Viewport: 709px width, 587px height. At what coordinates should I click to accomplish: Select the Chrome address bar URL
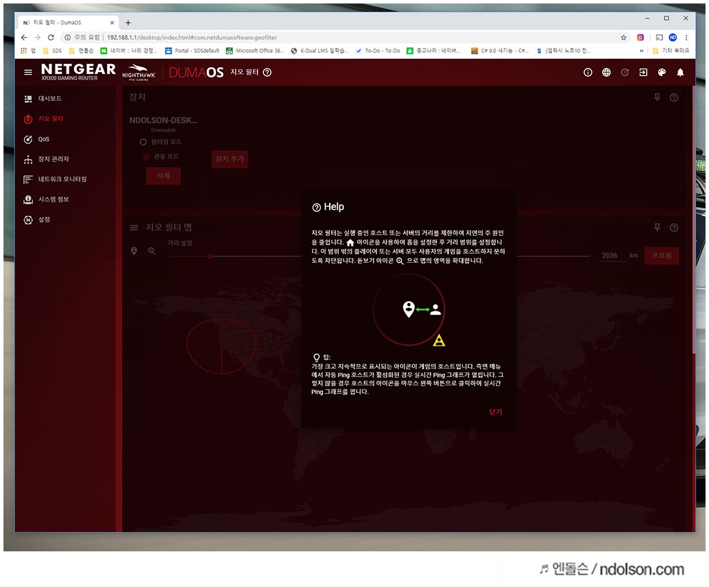pyautogui.click(x=192, y=38)
